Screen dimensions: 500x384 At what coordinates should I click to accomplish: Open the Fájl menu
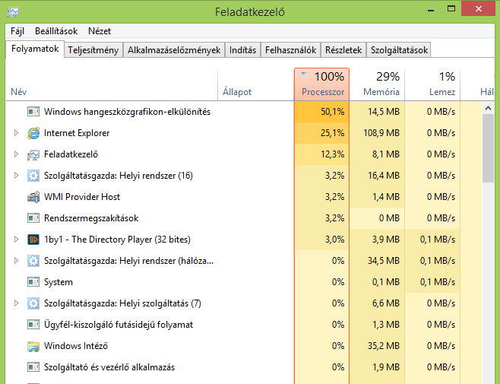click(17, 31)
